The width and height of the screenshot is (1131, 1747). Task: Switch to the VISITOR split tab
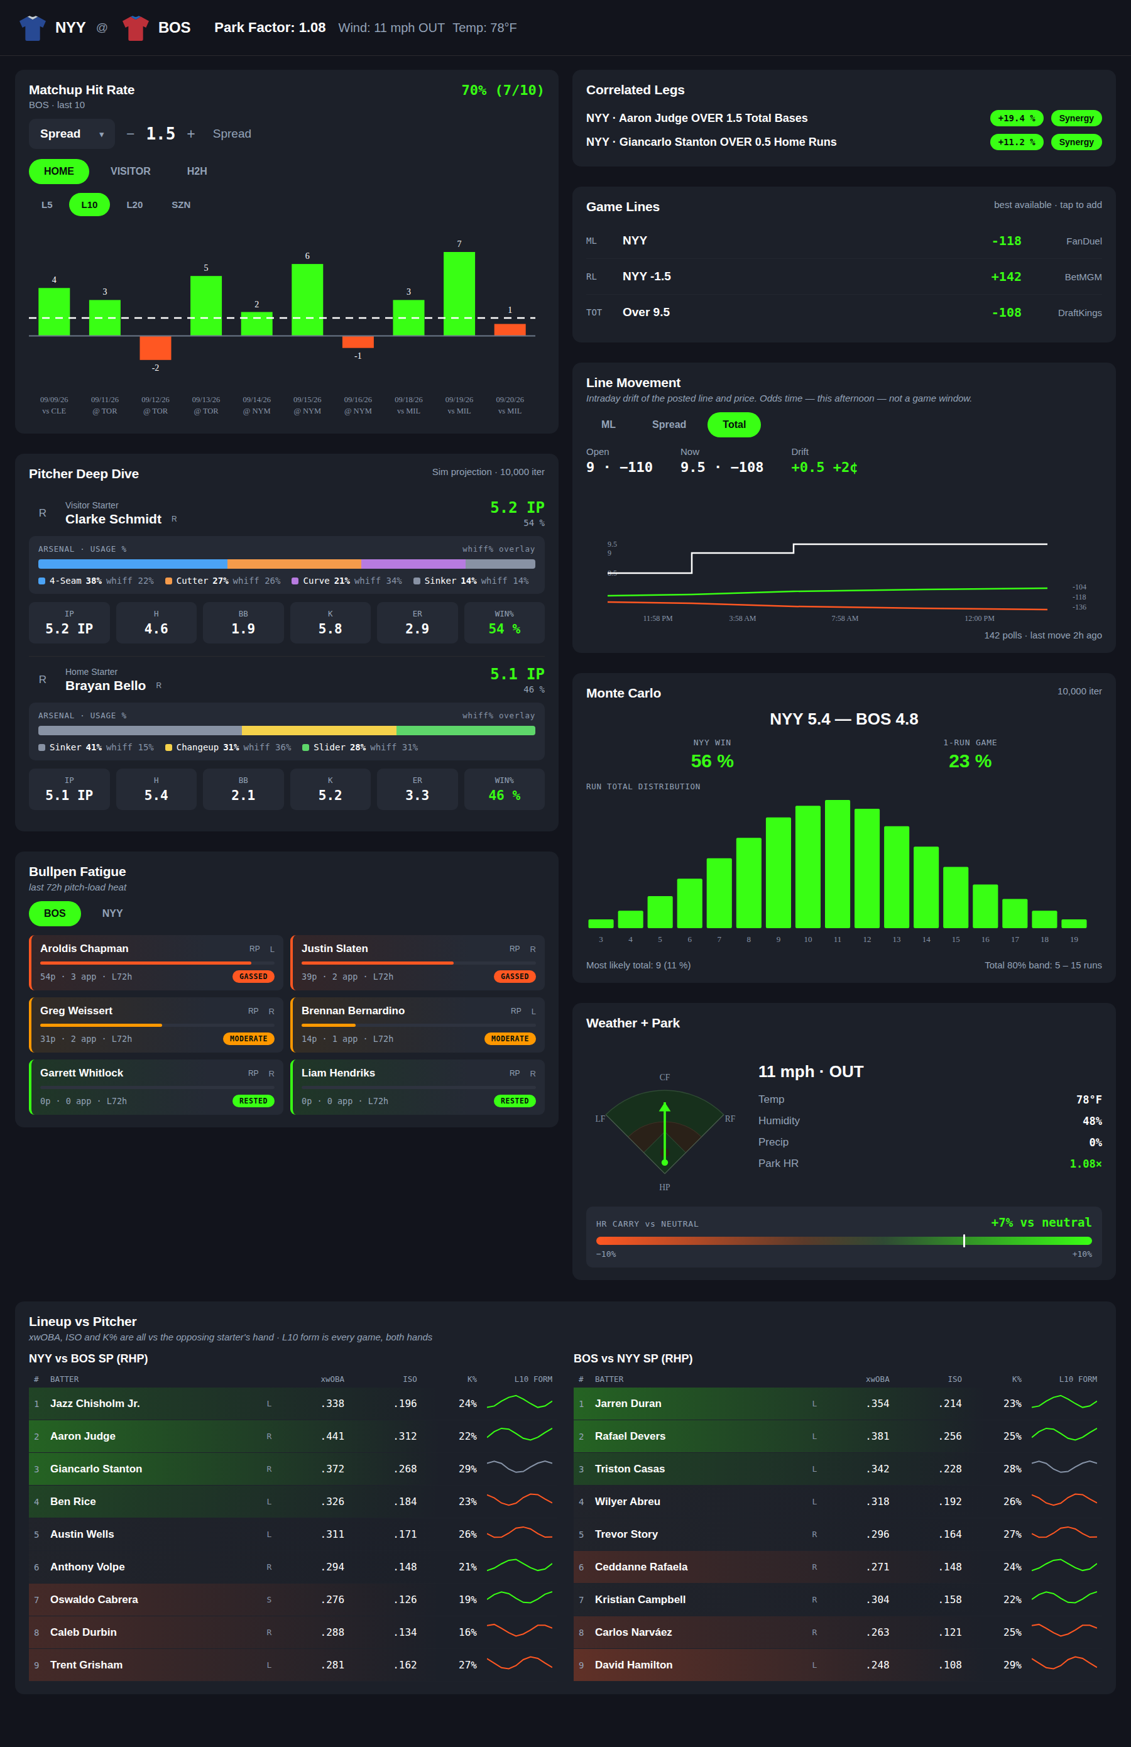131,171
